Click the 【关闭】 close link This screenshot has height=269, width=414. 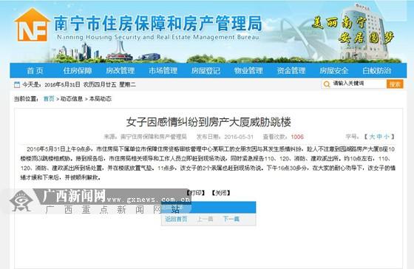(221, 193)
